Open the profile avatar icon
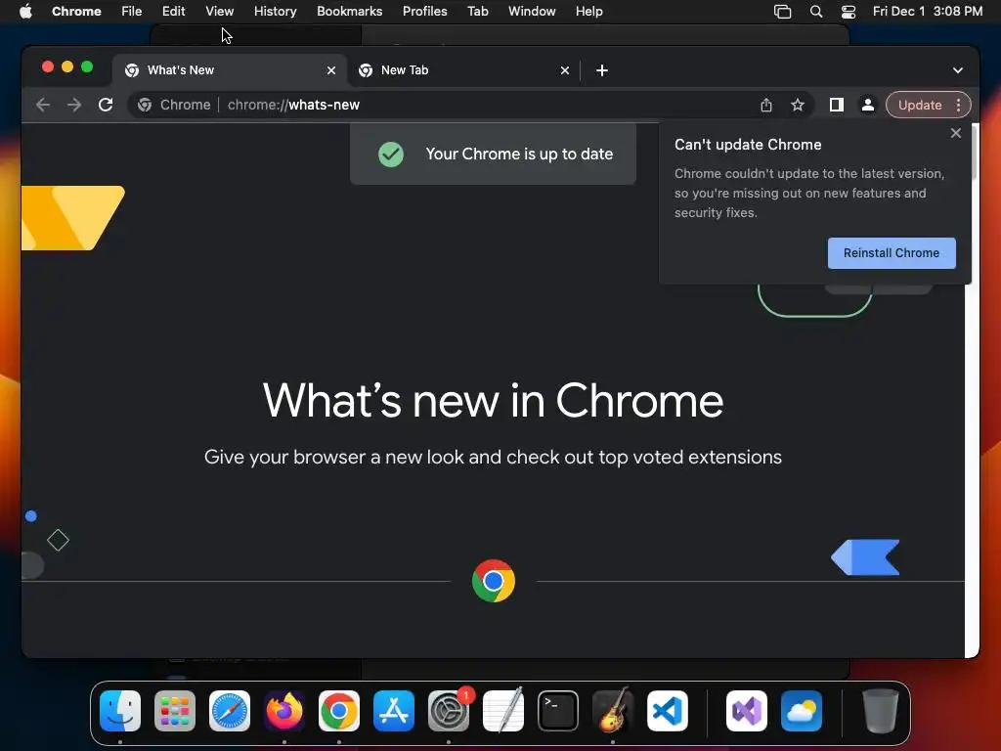This screenshot has width=1001, height=751. [868, 105]
